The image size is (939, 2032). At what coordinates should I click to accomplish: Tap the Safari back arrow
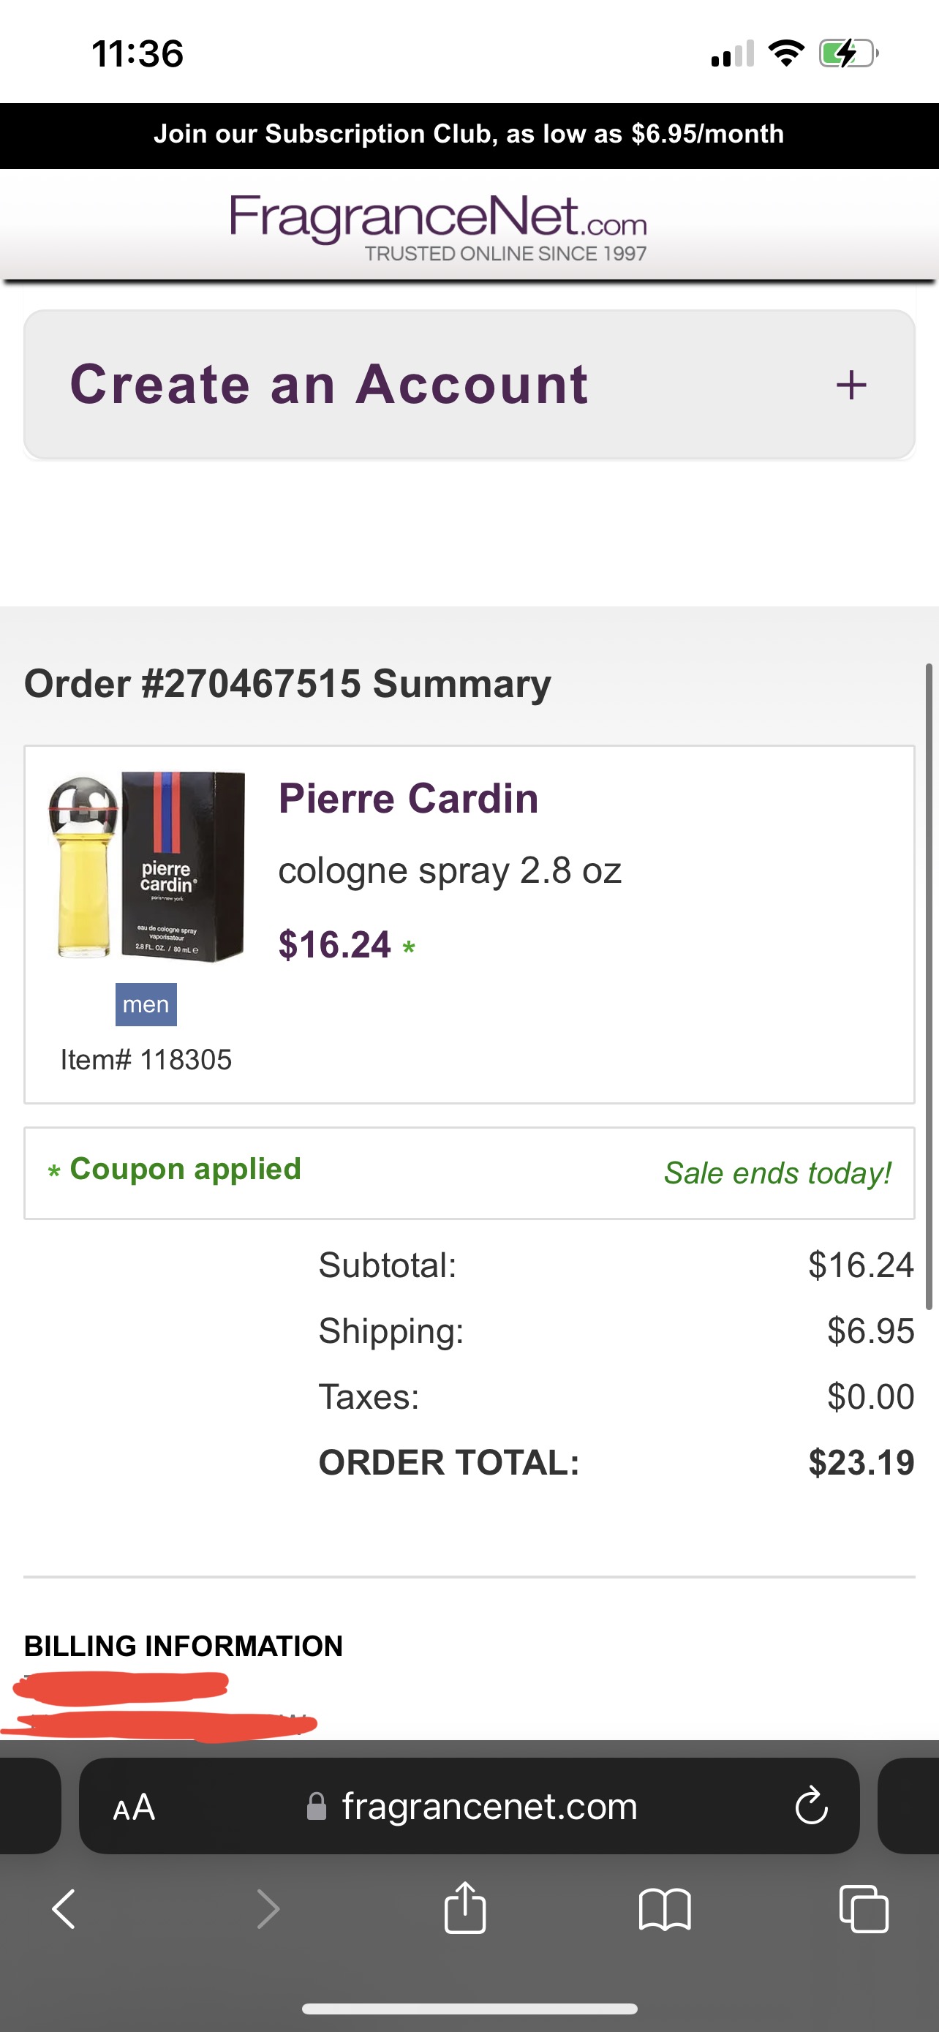coord(63,1909)
